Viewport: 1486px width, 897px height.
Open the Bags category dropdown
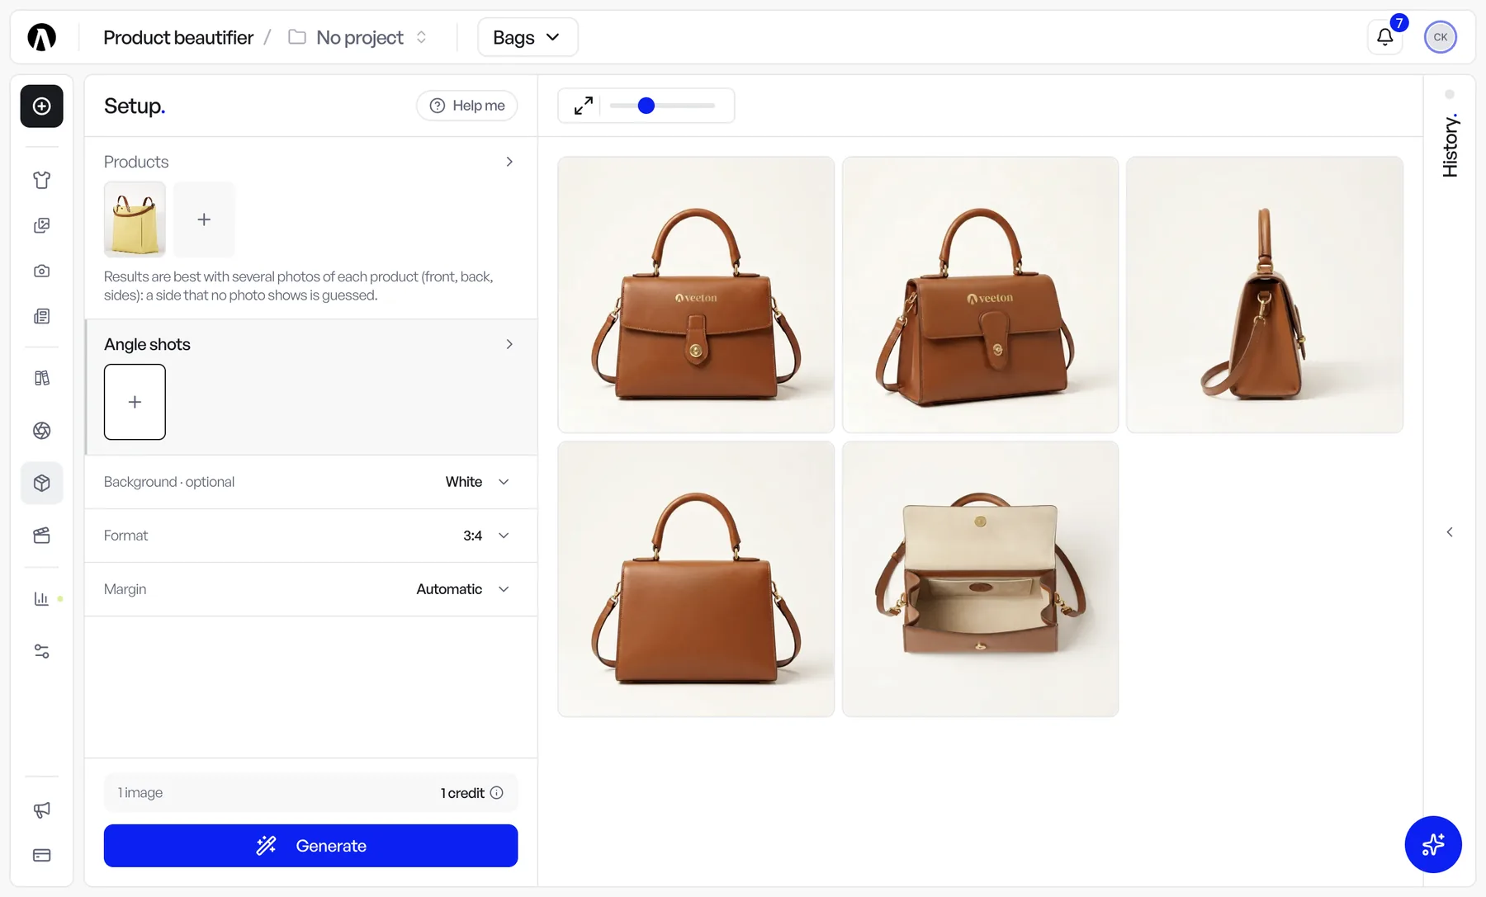point(528,37)
